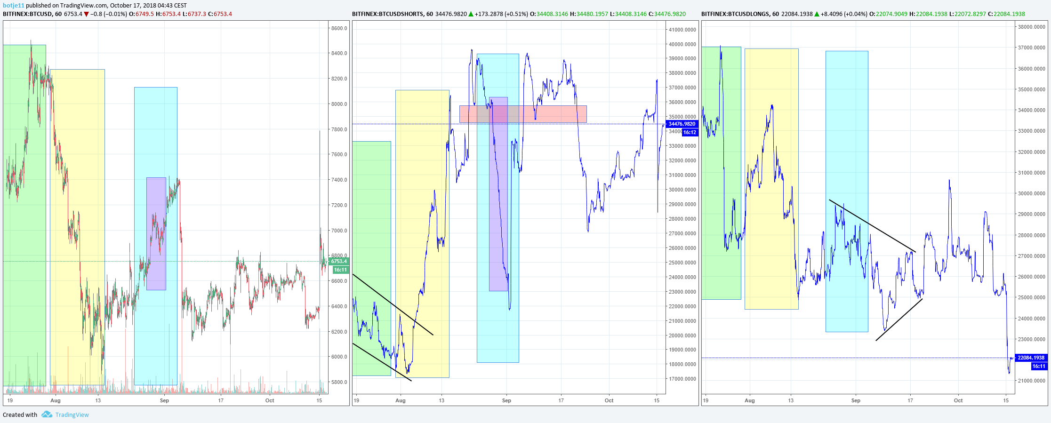Select the BITFINEX:BTCUSDLONGS, 60 chart title
1051x423 pixels.
[740, 14]
